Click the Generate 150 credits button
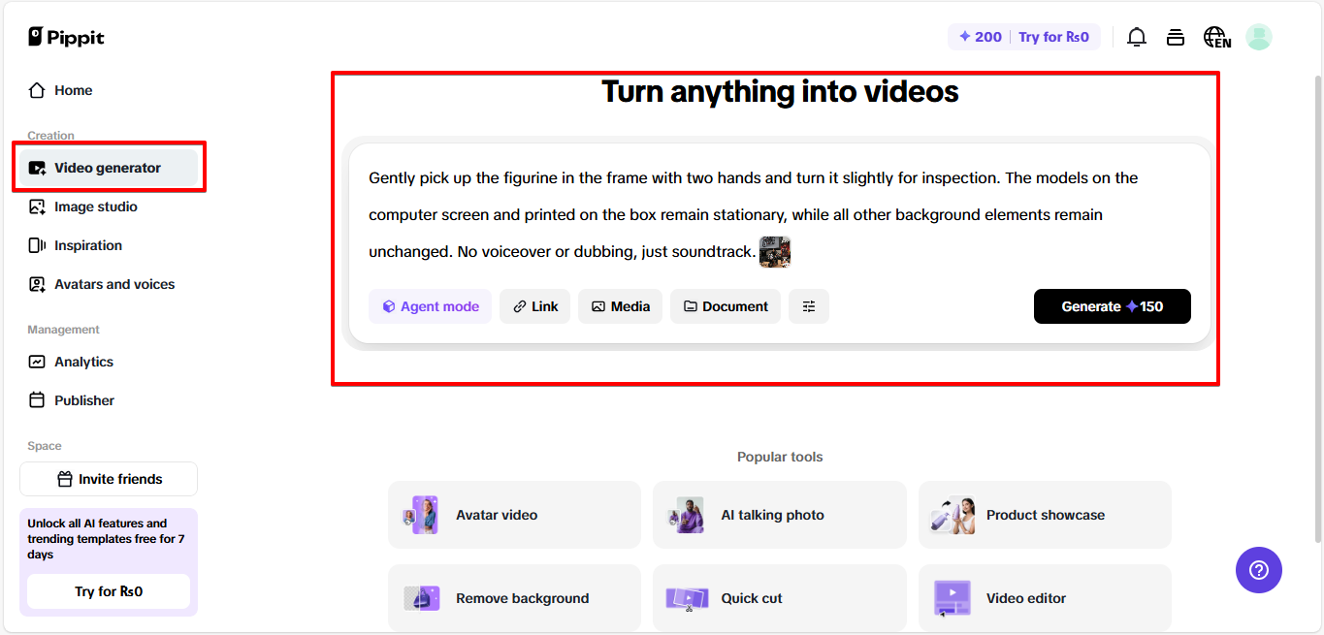The height and width of the screenshot is (635, 1324). (1112, 305)
